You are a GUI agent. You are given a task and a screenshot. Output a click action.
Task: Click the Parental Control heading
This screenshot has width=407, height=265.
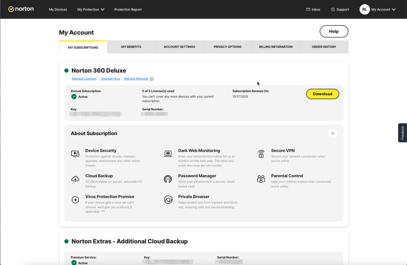[287, 176]
